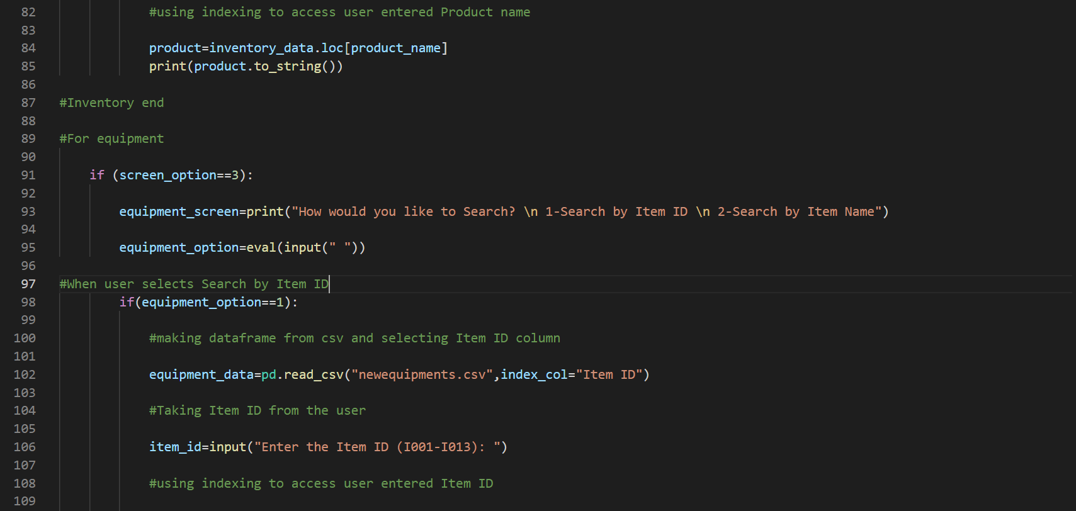The width and height of the screenshot is (1076, 511).
Task: Click the text '2-Search by Item Name' in the string
Action: pos(796,211)
